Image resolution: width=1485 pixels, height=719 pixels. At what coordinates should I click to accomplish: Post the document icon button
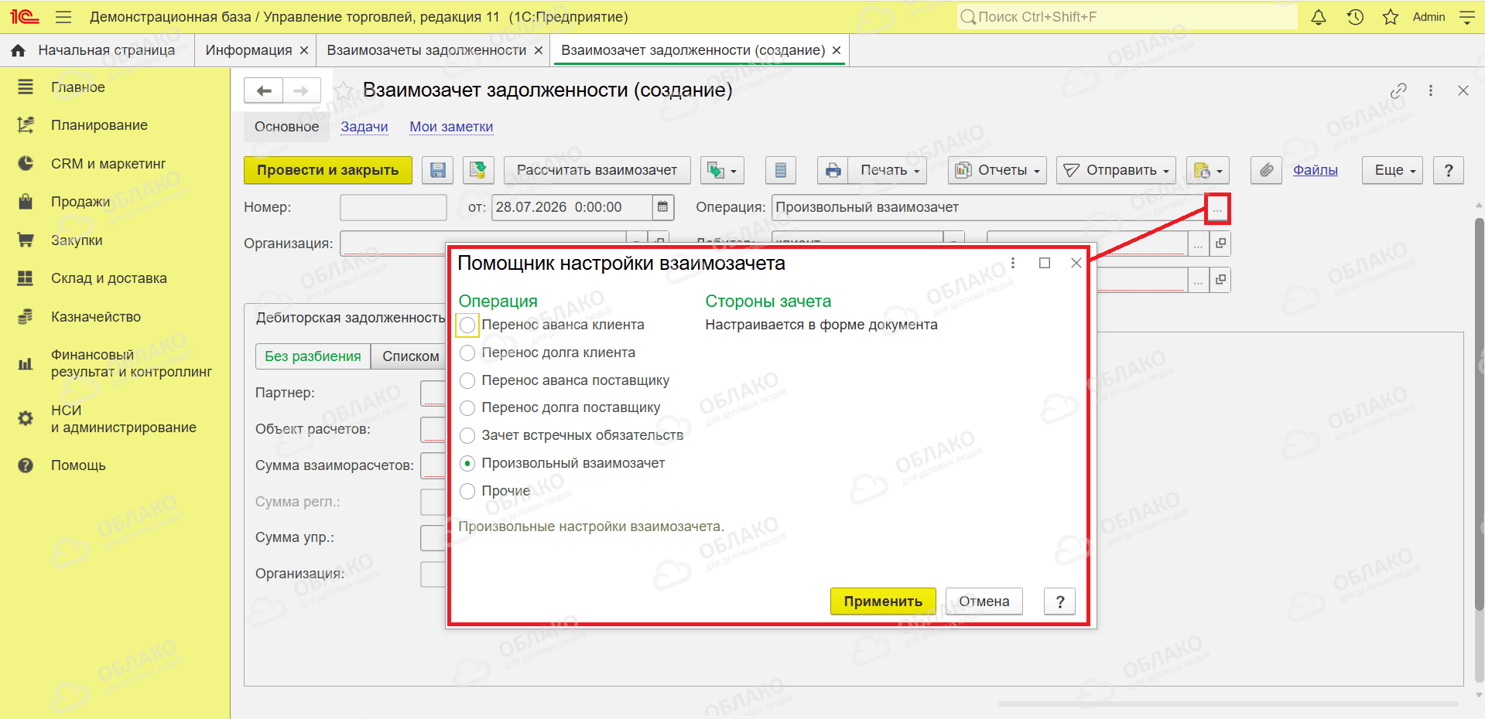pyautogui.click(x=479, y=170)
